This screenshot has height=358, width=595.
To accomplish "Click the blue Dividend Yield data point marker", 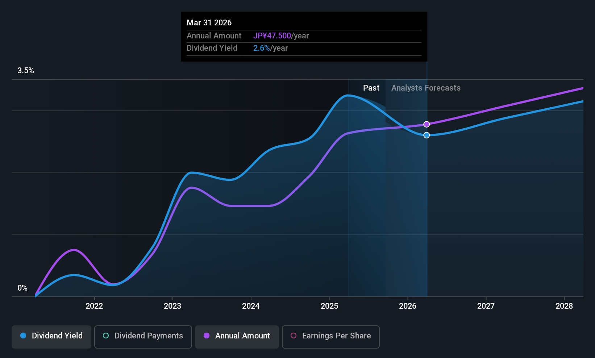I will [x=427, y=135].
